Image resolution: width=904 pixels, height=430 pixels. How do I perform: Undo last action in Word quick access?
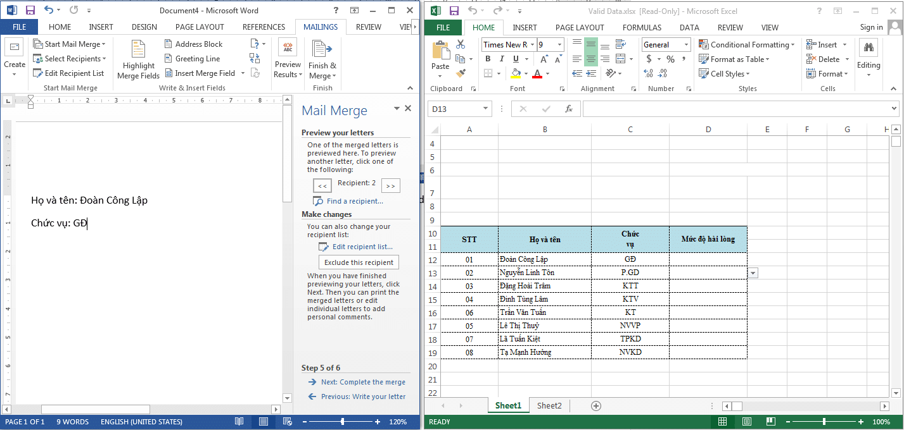coord(49,10)
